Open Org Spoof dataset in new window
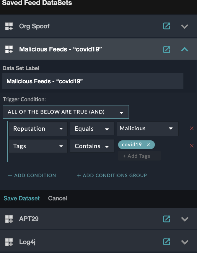The image size is (197, 253). (x=167, y=26)
